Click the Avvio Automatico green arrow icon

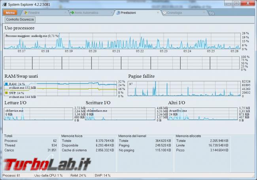pyautogui.click(x=72, y=13)
